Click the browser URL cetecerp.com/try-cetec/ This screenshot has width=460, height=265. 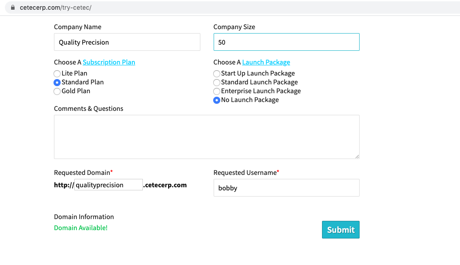56,8
